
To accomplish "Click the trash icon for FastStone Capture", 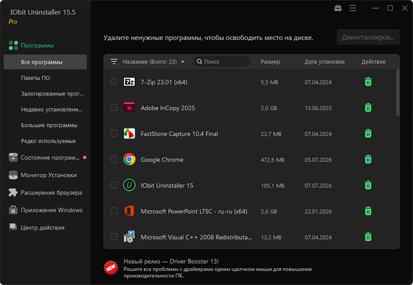I will click(x=368, y=133).
